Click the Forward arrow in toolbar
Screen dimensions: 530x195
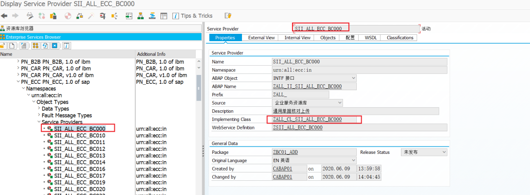15,16
